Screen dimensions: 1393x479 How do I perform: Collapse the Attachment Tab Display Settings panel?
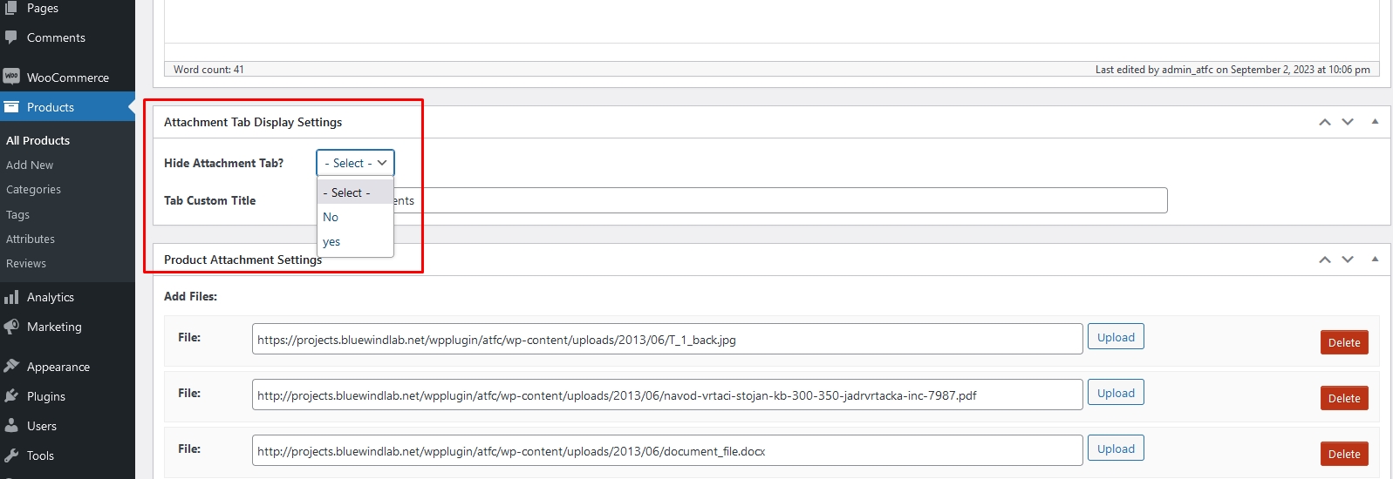(x=1375, y=122)
